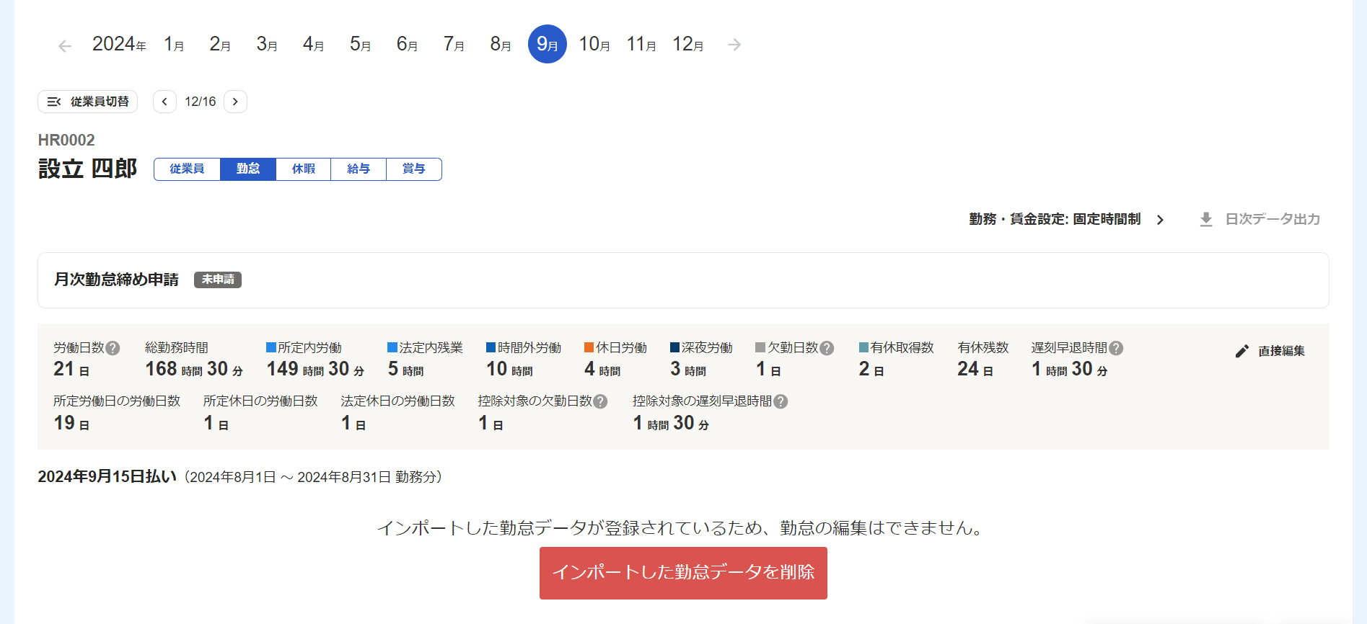Click the 所定内労働 blue color square

click(x=271, y=347)
